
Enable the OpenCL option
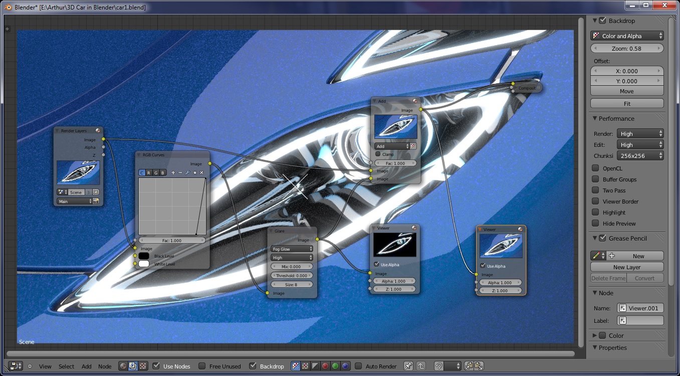595,168
